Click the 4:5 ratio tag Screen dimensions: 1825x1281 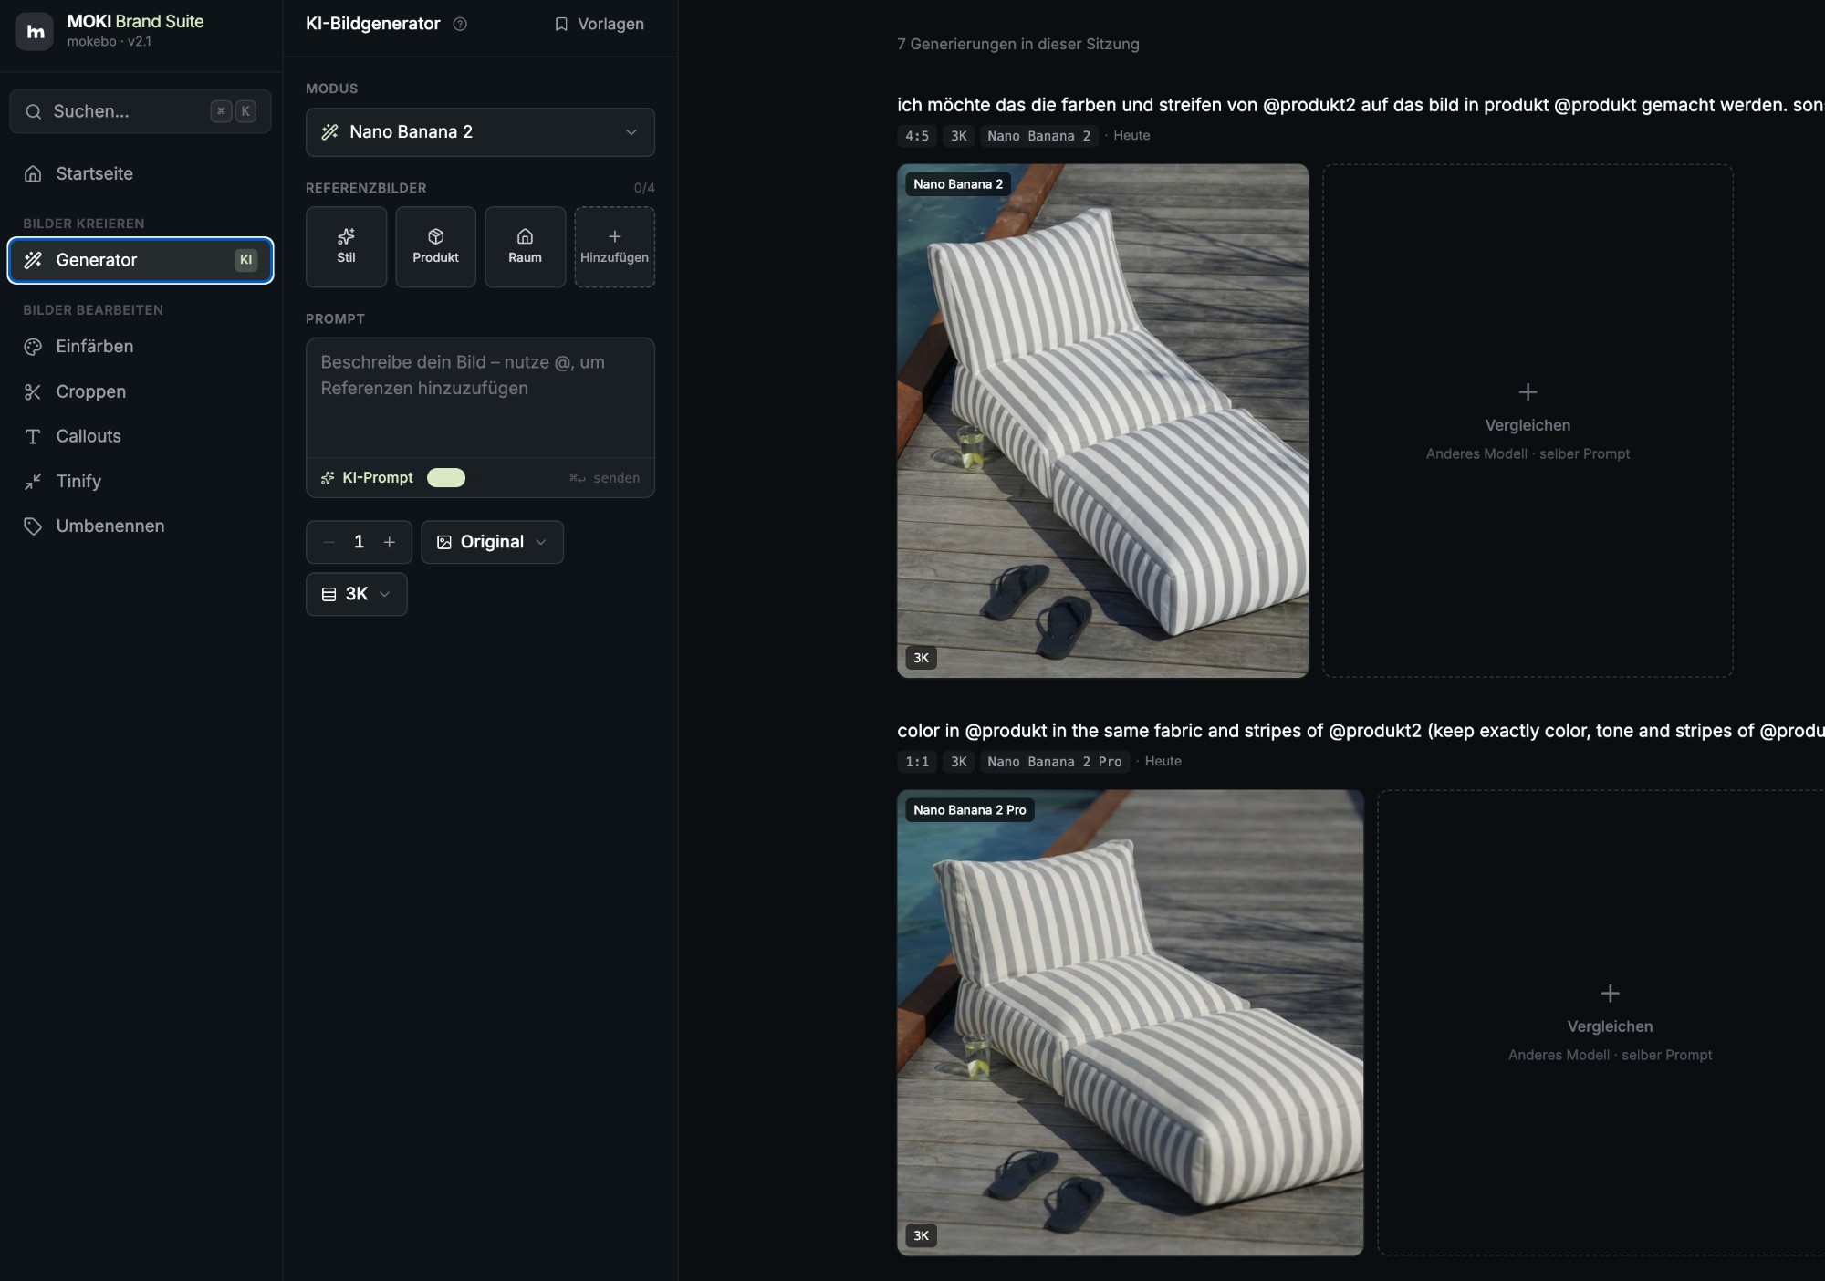[917, 136]
